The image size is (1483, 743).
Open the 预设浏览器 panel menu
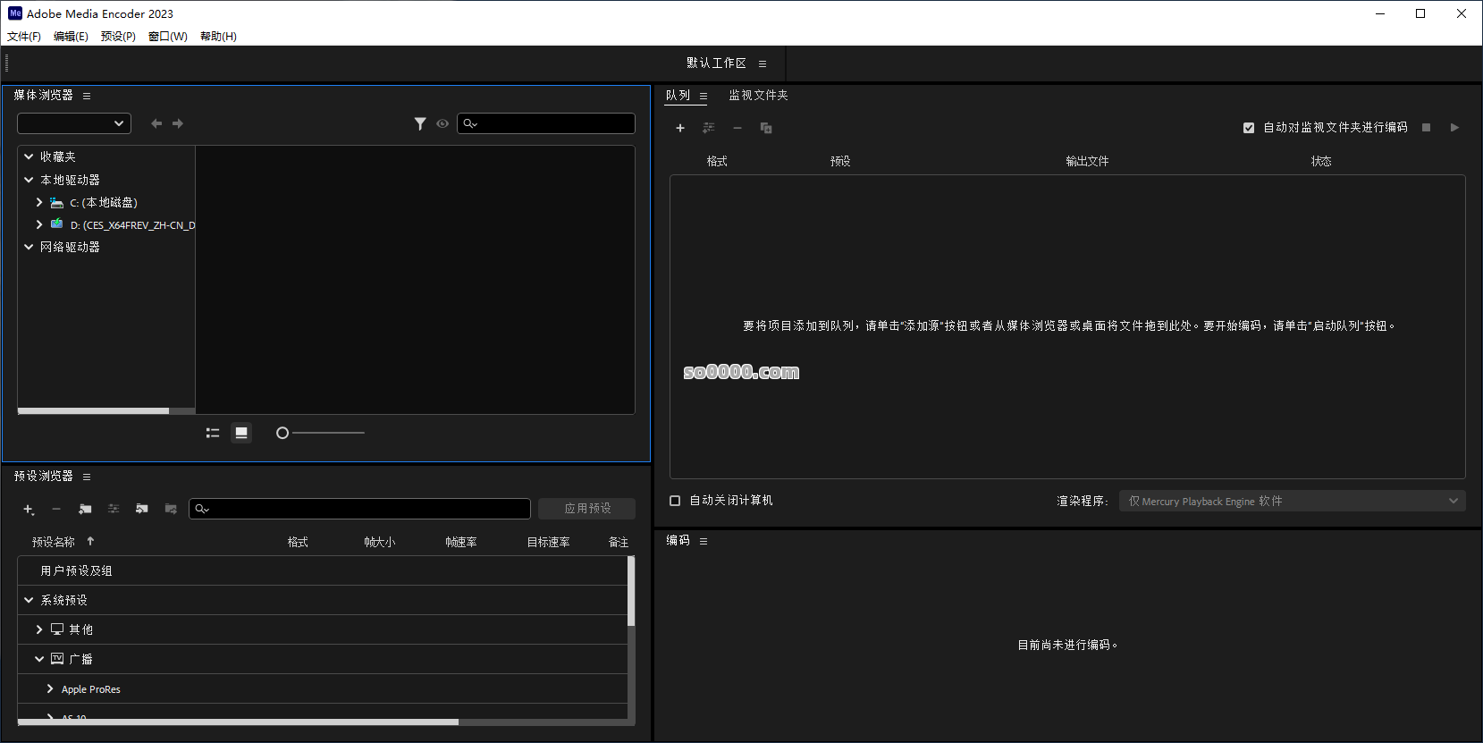click(x=87, y=477)
